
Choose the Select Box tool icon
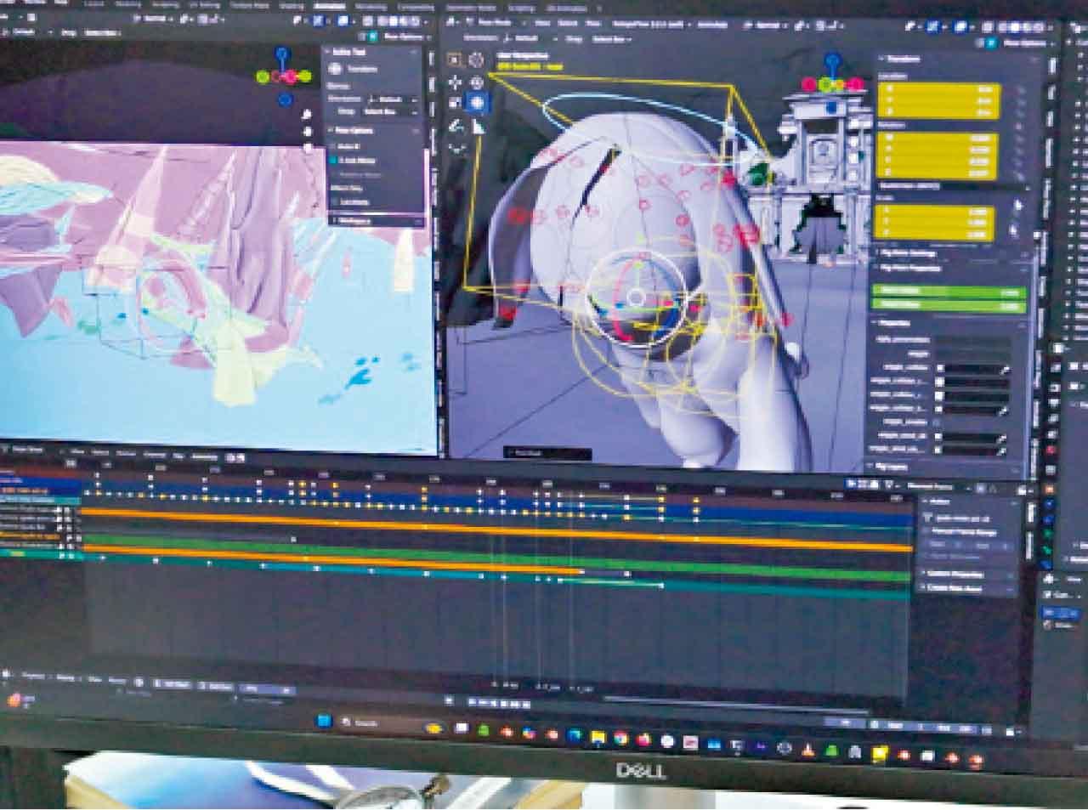[x=455, y=59]
